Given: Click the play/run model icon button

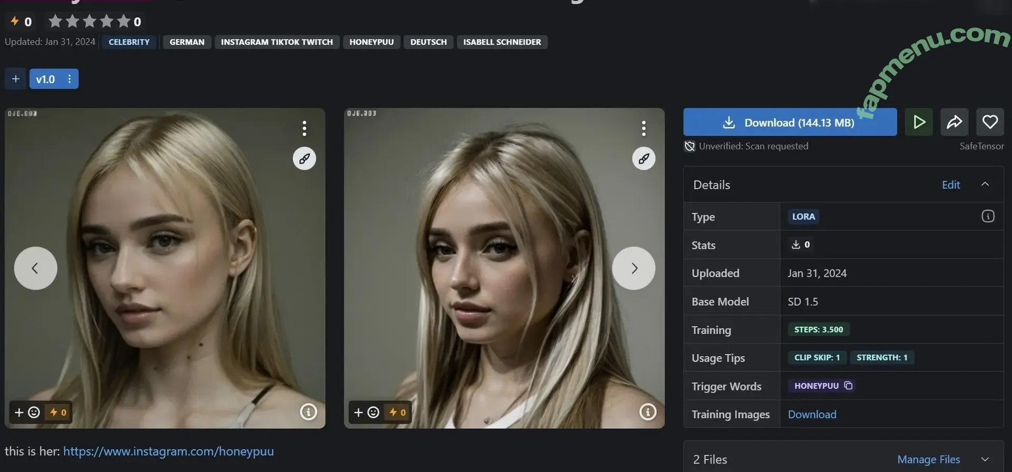Looking at the screenshot, I should 919,122.
